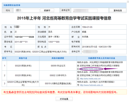
Task: Click the 政治面貌 field label
Action: pyautogui.click(x=42, y=32)
